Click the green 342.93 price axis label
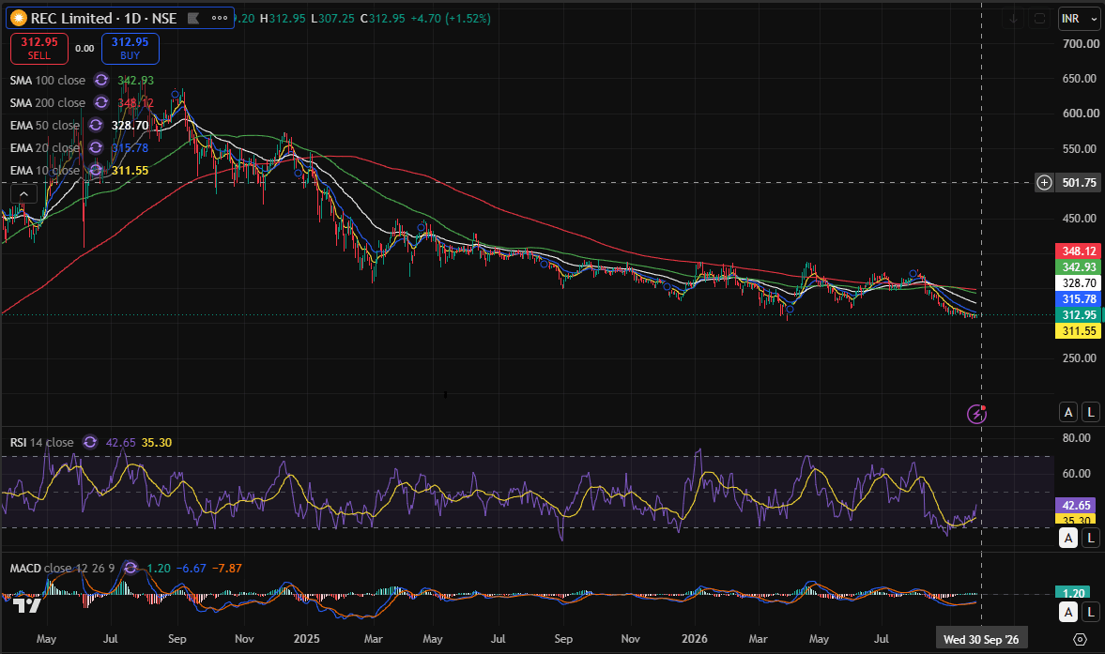The height and width of the screenshot is (654, 1105). coord(1078,267)
